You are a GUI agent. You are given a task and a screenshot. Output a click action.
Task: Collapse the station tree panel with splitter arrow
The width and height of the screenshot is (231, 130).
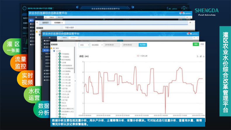tap(75, 81)
